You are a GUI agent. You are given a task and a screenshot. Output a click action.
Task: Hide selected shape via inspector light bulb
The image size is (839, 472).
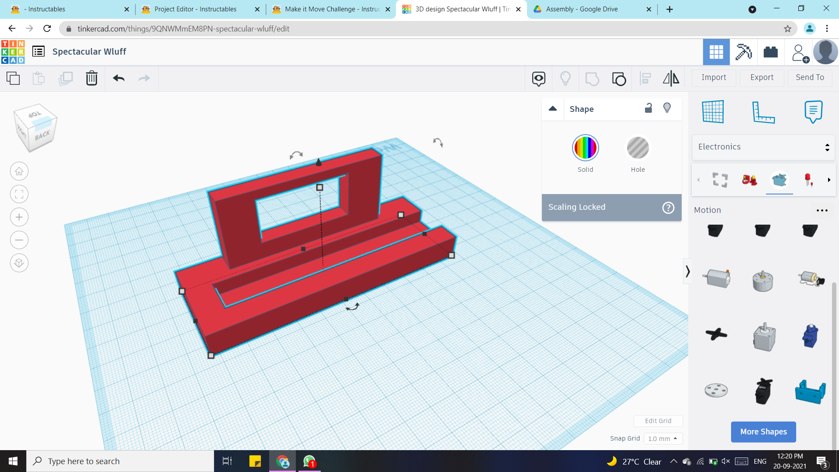(667, 108)
